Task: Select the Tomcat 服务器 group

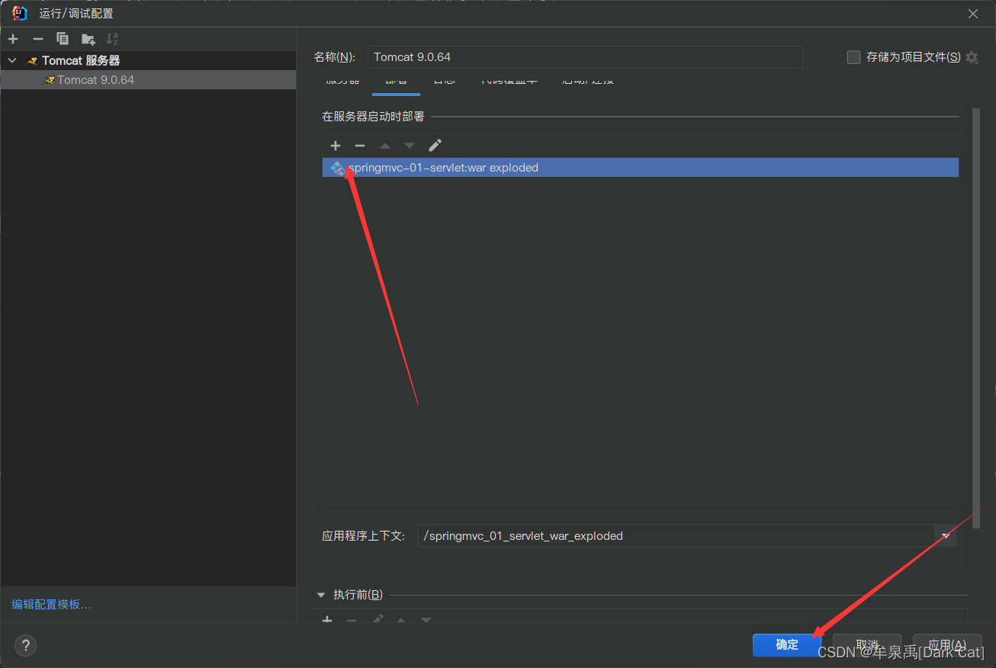Action: (81, 60)
